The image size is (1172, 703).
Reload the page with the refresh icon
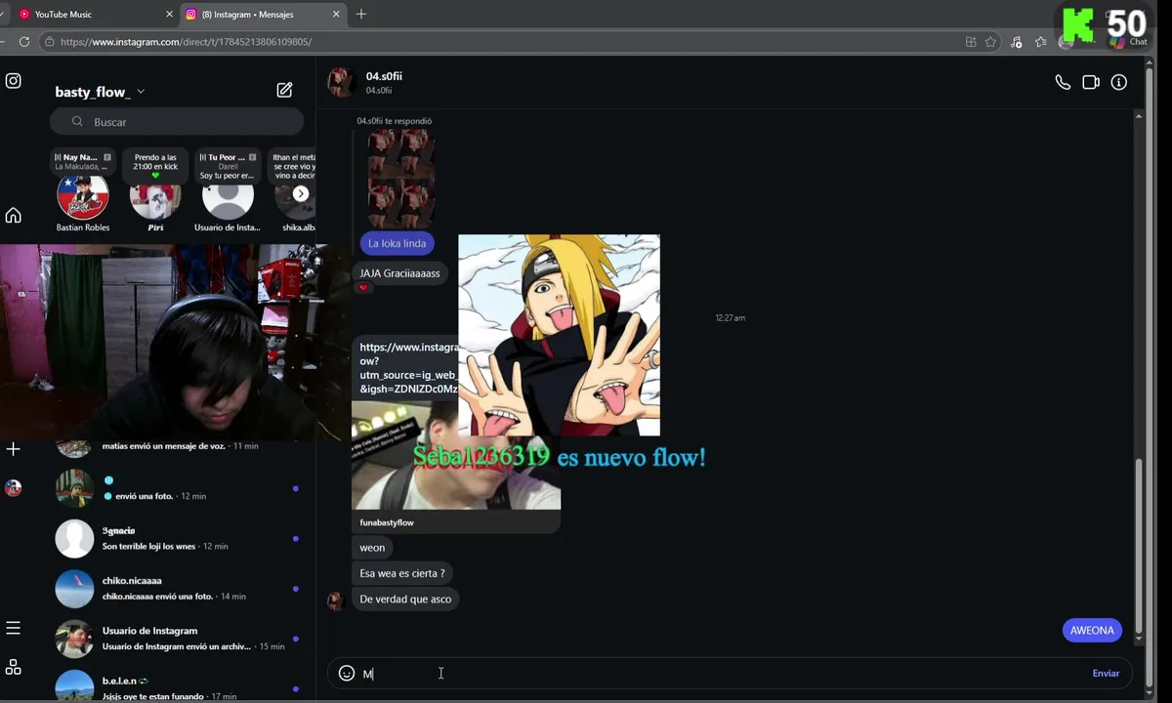(24, 42)
